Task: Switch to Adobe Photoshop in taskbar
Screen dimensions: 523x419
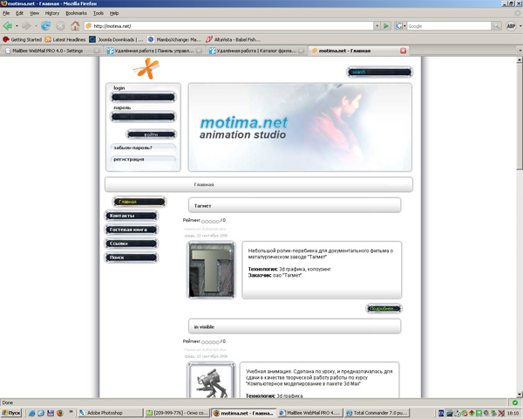Action: (110, 413)
